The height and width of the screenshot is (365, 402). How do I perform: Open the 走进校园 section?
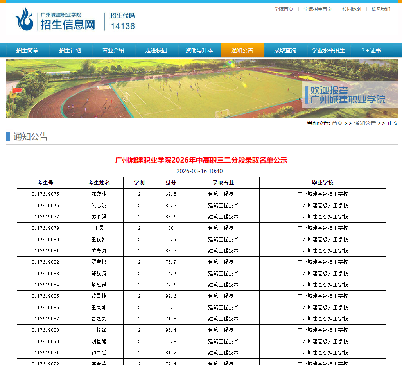(x=156, y=50)
